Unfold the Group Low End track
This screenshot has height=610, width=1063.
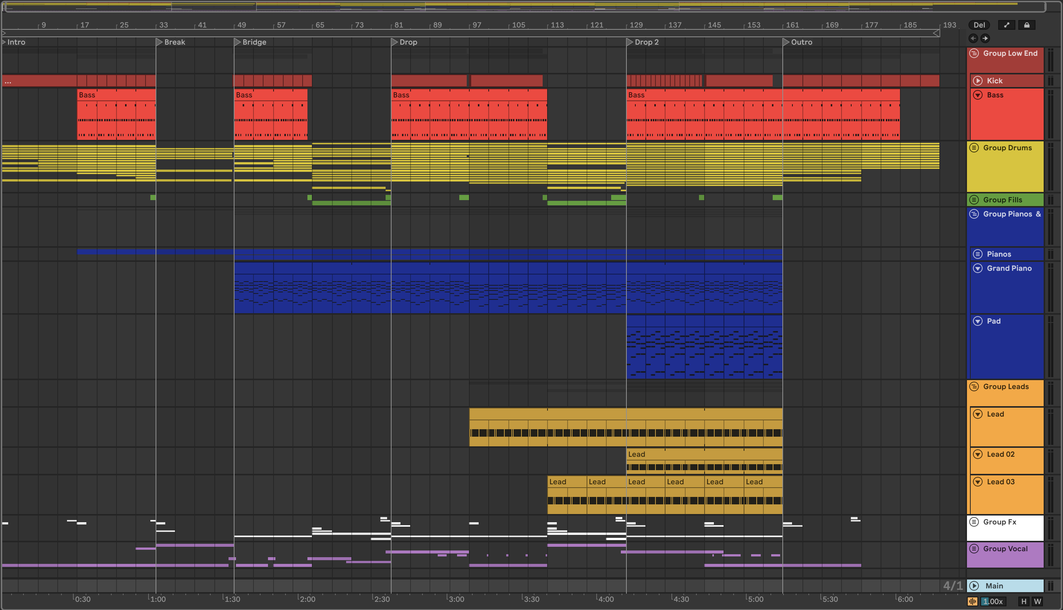pos(974,53)
